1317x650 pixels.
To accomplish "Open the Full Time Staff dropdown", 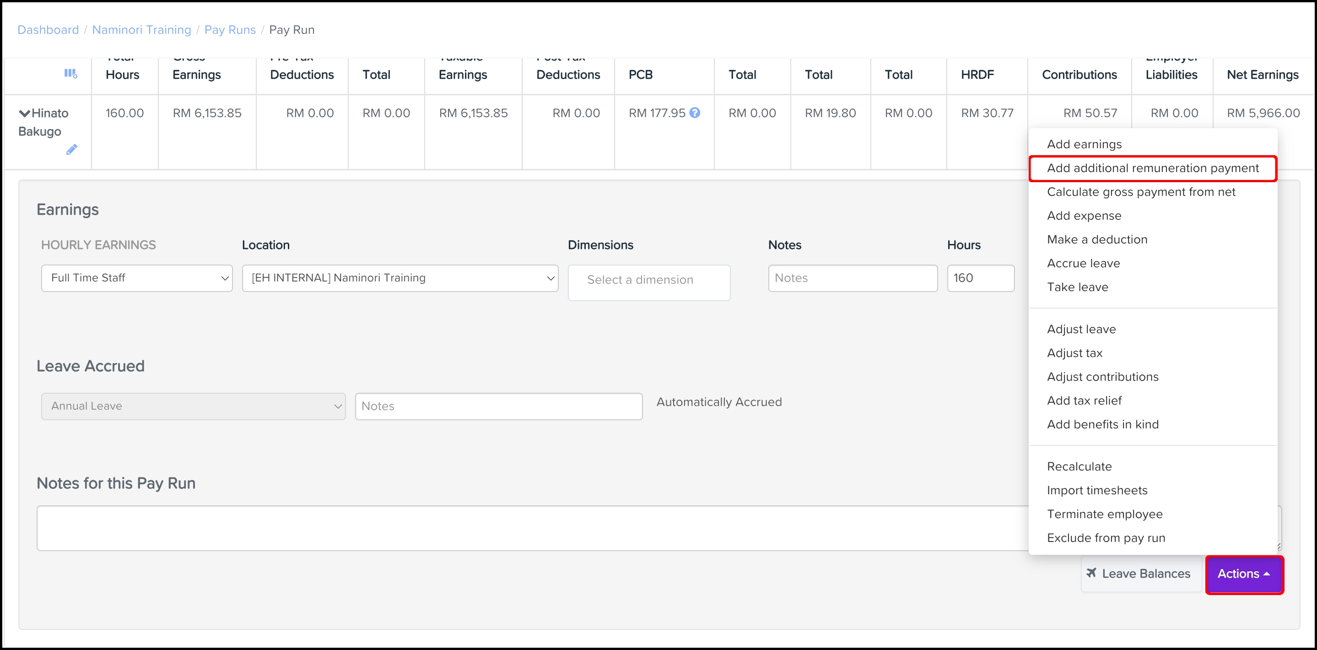I will coord(136,278).
